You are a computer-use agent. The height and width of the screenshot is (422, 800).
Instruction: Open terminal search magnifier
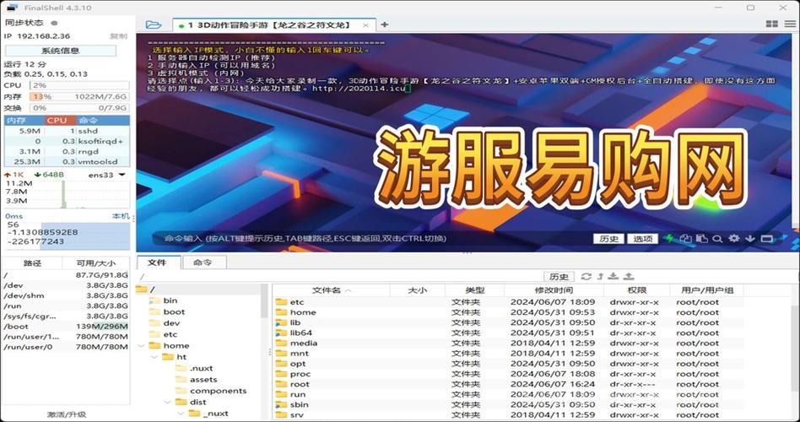click(x=717, y=238)
